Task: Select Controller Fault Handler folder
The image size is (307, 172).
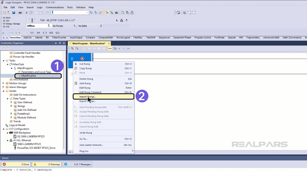Action: coord(27,53)
